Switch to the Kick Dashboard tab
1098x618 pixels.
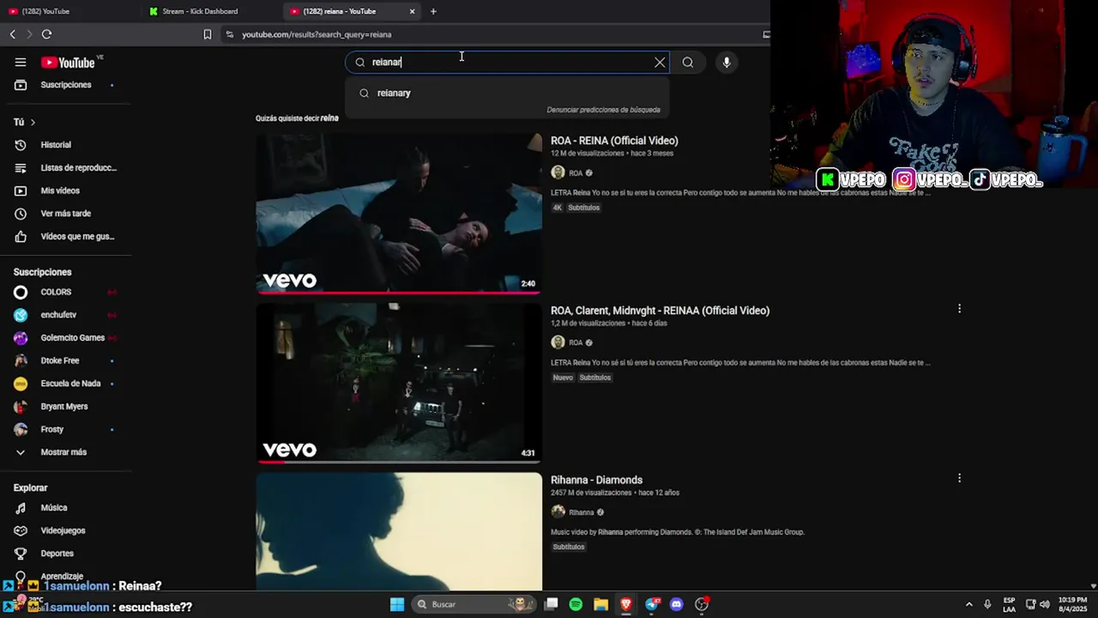[x=210, y=11]
